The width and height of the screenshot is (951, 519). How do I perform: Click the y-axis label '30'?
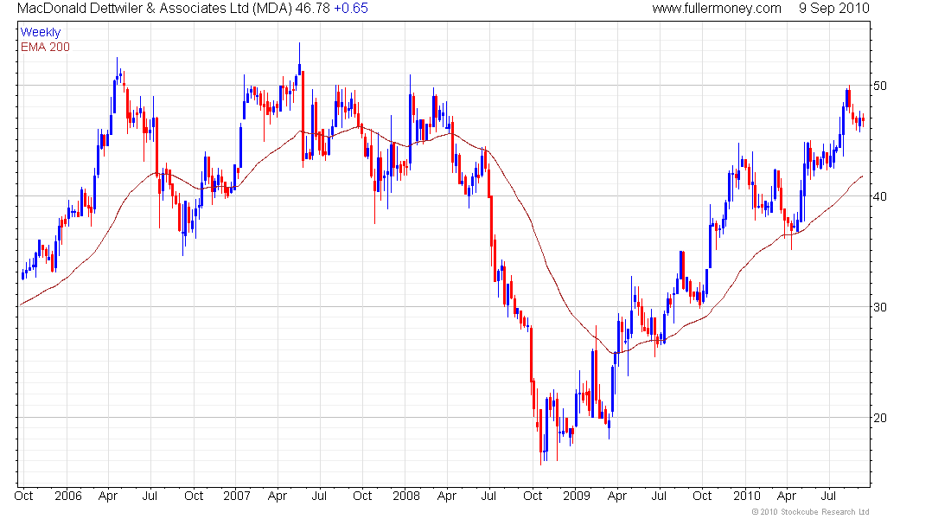coord(879,307)
